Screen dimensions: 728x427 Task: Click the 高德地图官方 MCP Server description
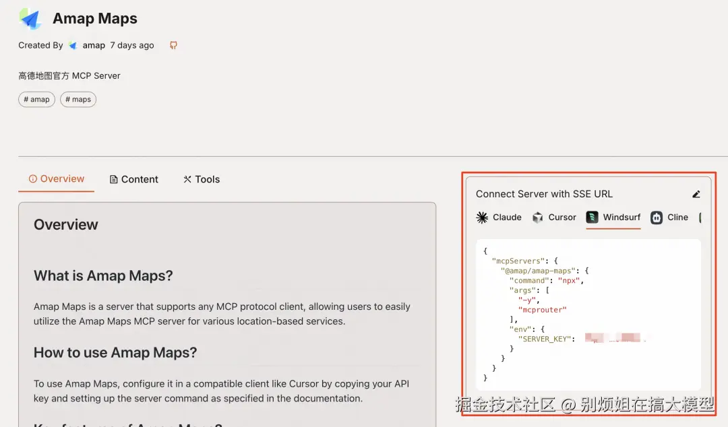[69, 75]
